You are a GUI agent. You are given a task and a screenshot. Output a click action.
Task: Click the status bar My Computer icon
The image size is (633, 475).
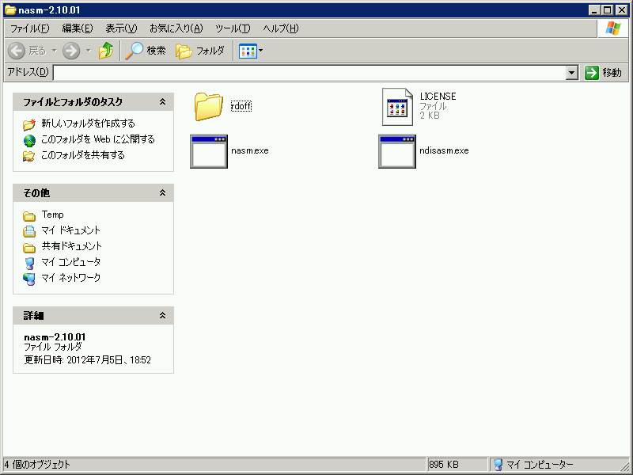coord(498,465)
